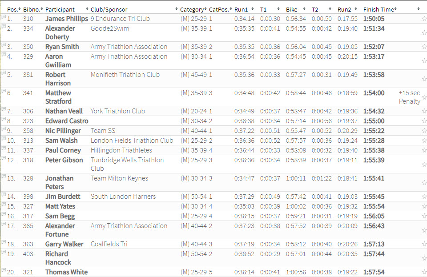
Task: Favourite Ryan Smith using the star
Action: [424, 47]
